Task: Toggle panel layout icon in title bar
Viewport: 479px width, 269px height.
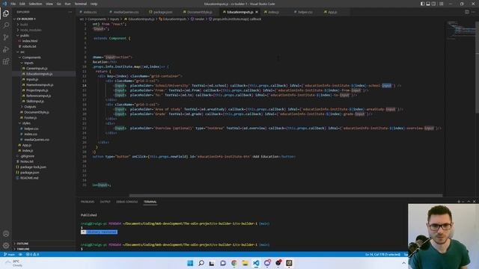Action: (x=428, y=4)
